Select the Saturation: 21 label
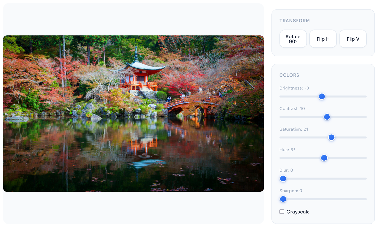378x227 pixels. point(294,129)
